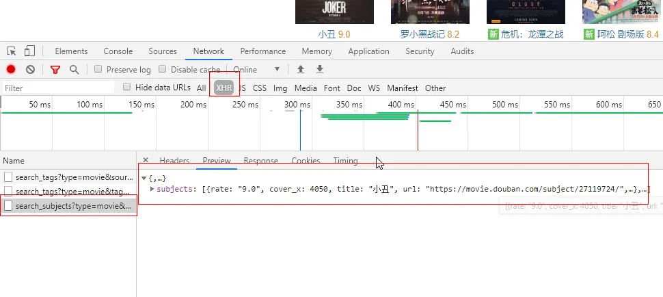Select the XHR filter type
Screen dimensions: 663x297
pos(224,88)
